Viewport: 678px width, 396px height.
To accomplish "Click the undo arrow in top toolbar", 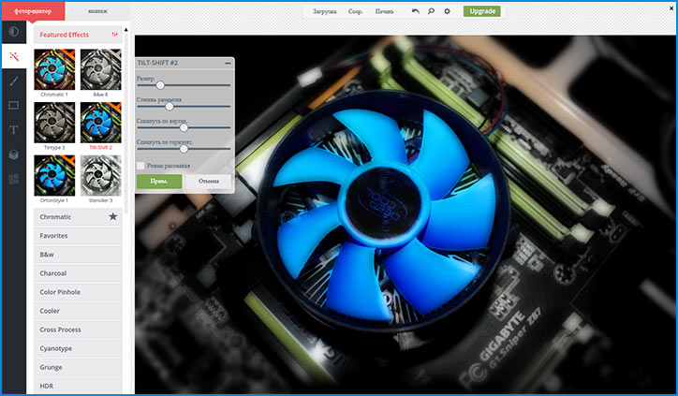I will coord(416,11).
